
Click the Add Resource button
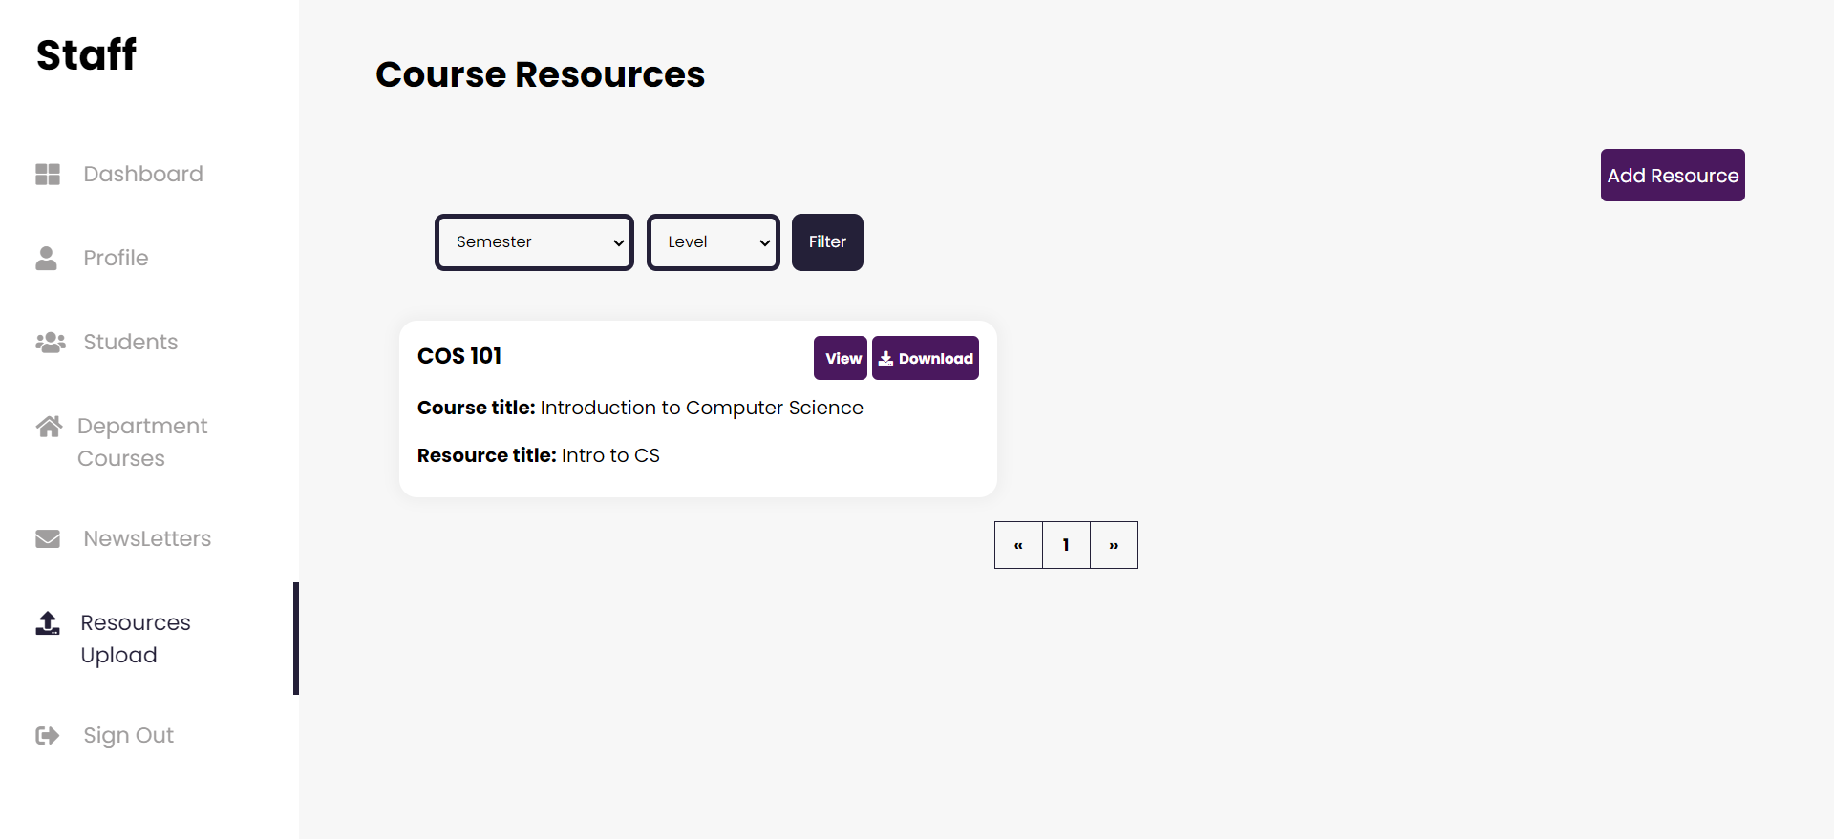pos(1672,175)
